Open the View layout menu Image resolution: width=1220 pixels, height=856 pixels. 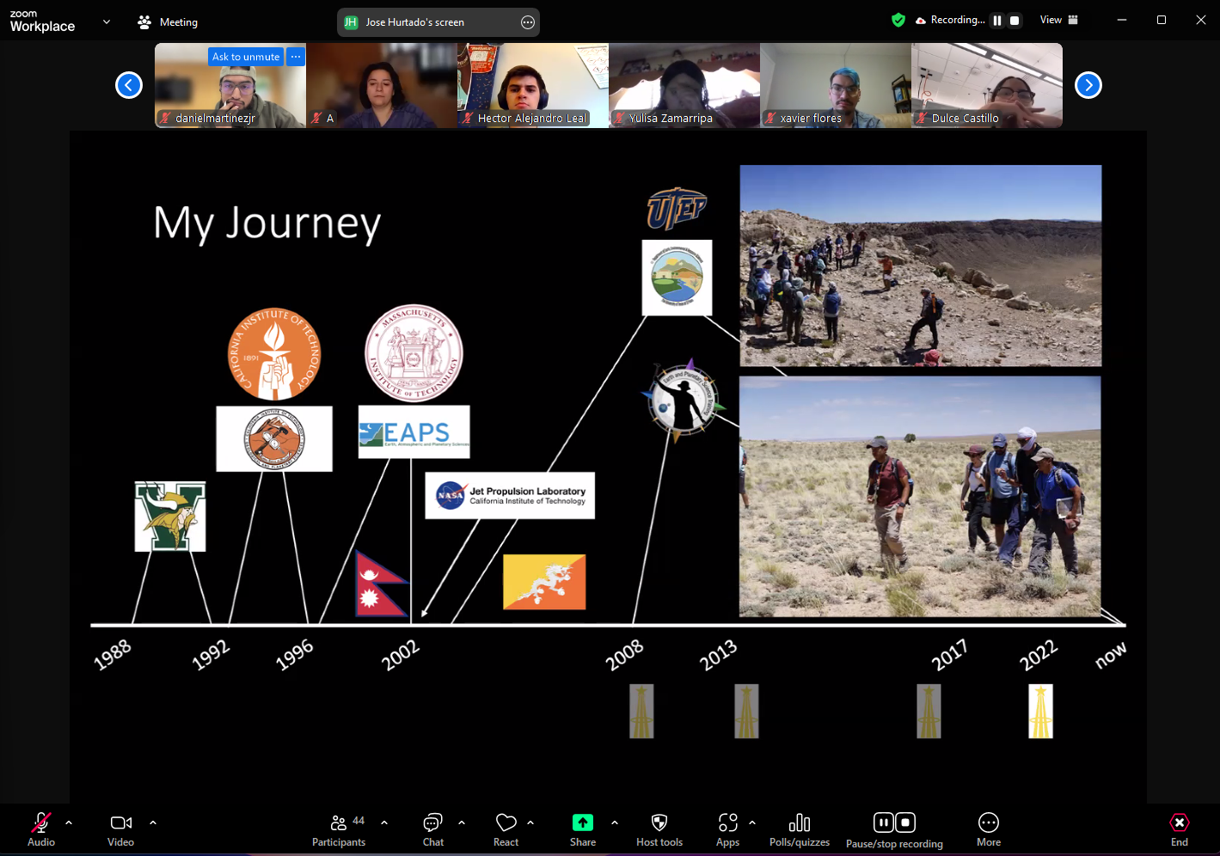[x=1058, y=20]
